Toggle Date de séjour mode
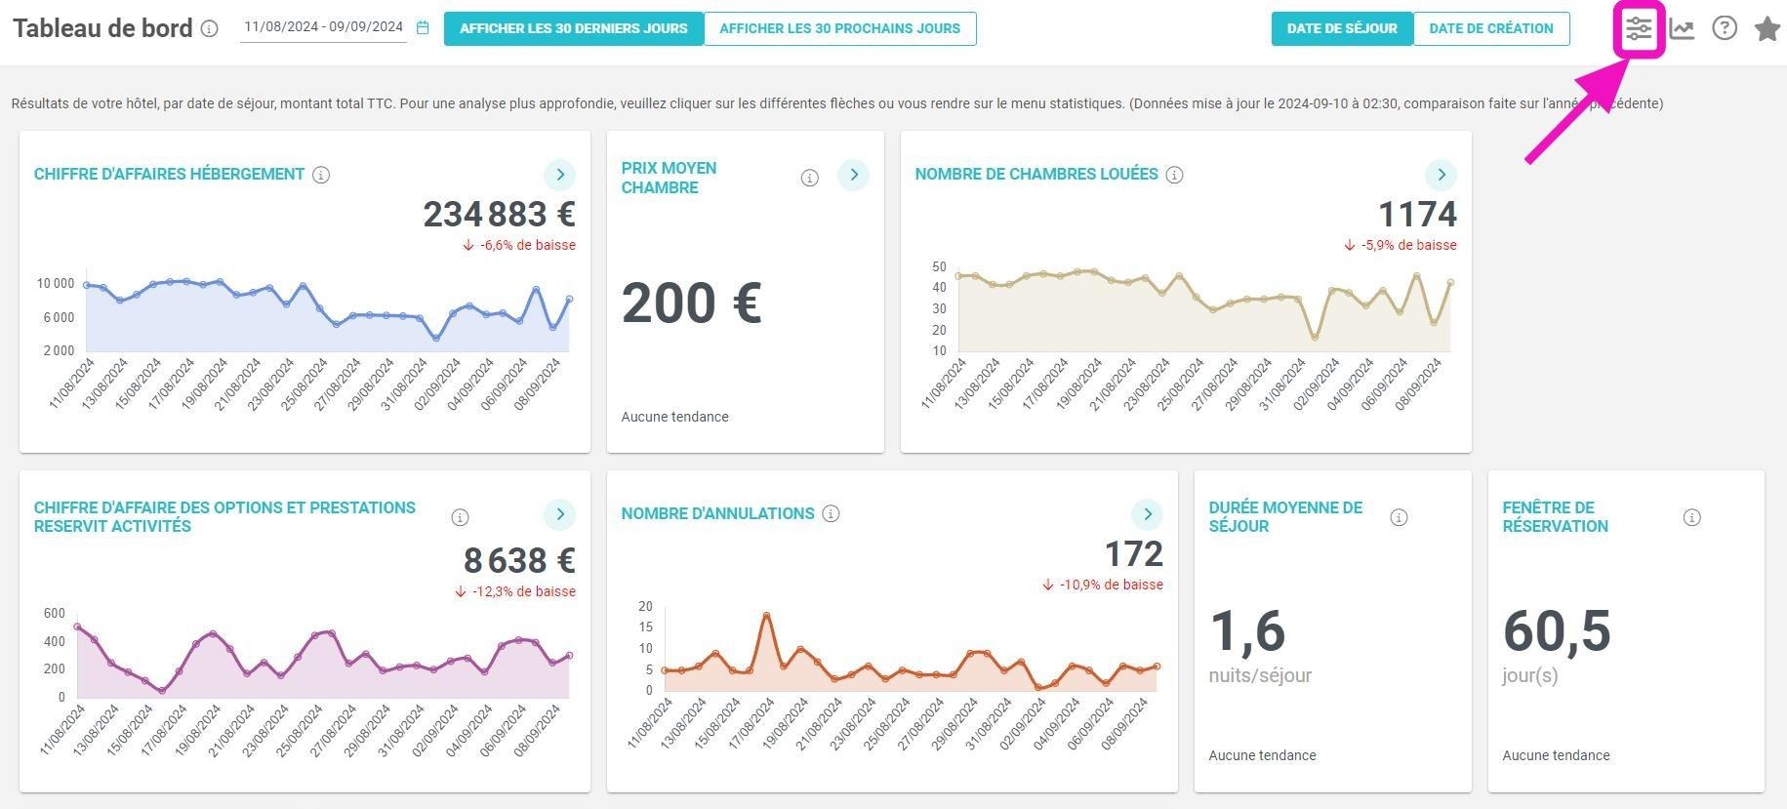Image resolution: width=1787 pixels, height=809 pixels. coord(1342,28)
